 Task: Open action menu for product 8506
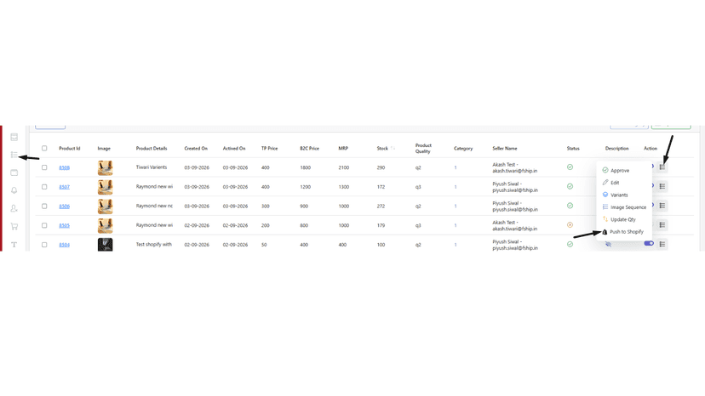662,206
